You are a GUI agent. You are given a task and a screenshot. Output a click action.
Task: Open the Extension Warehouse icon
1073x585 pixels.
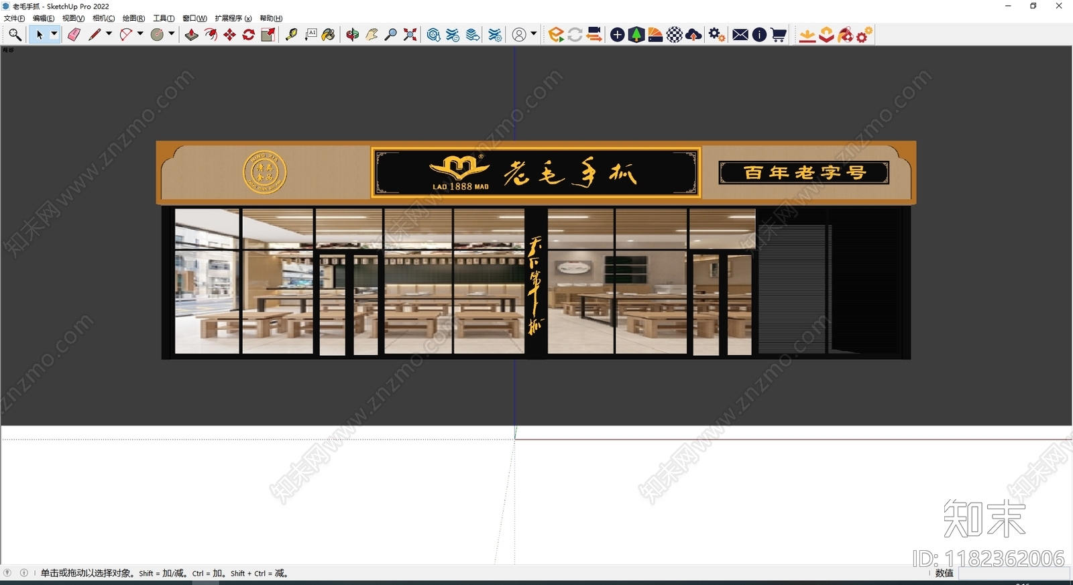[453, 35]
